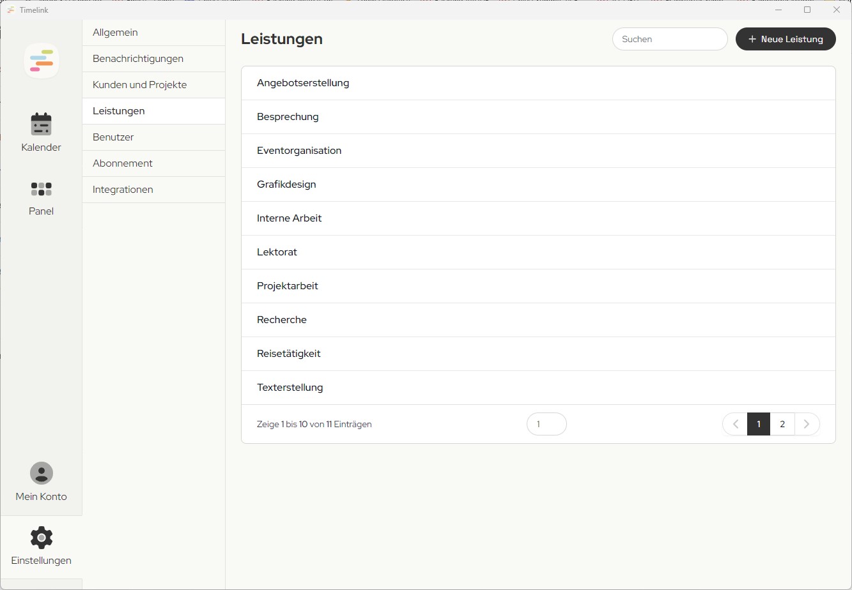Click the page number input field
The image size is (852, 590).
click(x=546, y=424)
